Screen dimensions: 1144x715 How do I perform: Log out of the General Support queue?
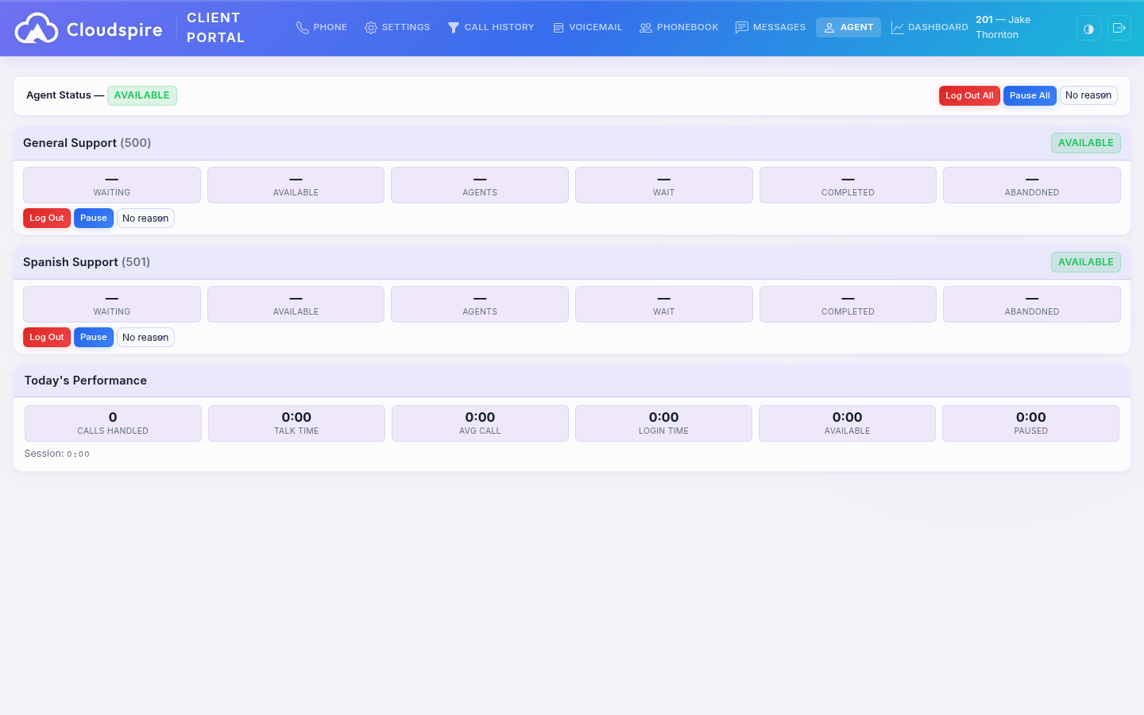click(x=47, y=218)
